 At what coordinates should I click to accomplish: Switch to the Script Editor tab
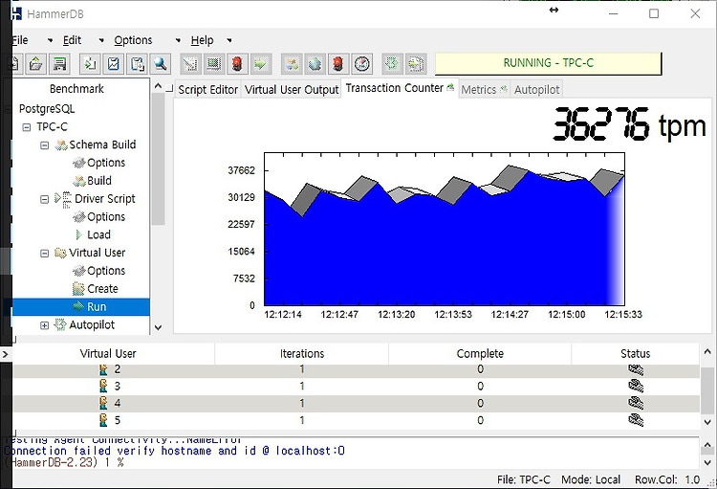208,90
